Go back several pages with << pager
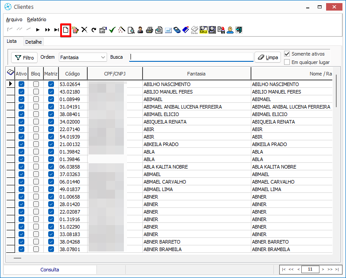 (291, 269)
